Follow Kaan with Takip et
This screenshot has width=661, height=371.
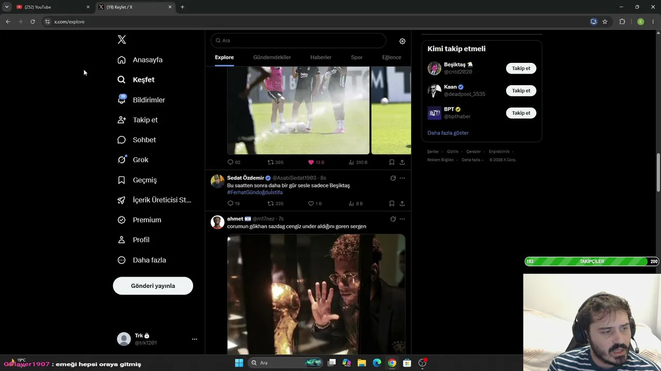pos(521,91)
